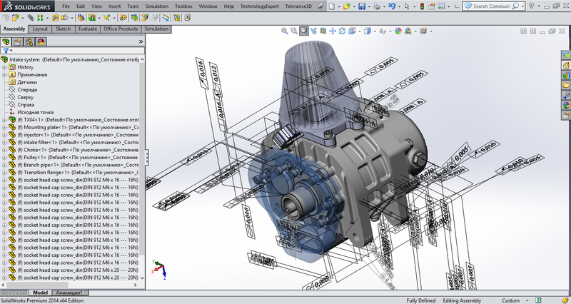Open the FeatureManager design tree tab
Image resolution: width=571 pixels, height=304 pixels.
point(7,41)
